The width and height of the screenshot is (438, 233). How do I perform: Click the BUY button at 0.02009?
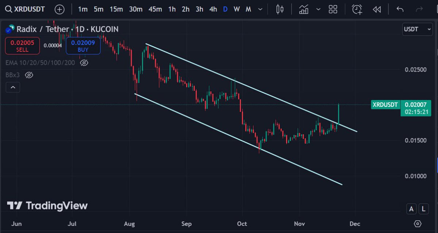(83, 46)
